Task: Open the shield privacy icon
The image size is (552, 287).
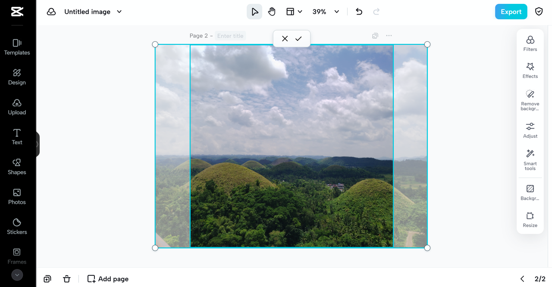Action: (539, 12)
